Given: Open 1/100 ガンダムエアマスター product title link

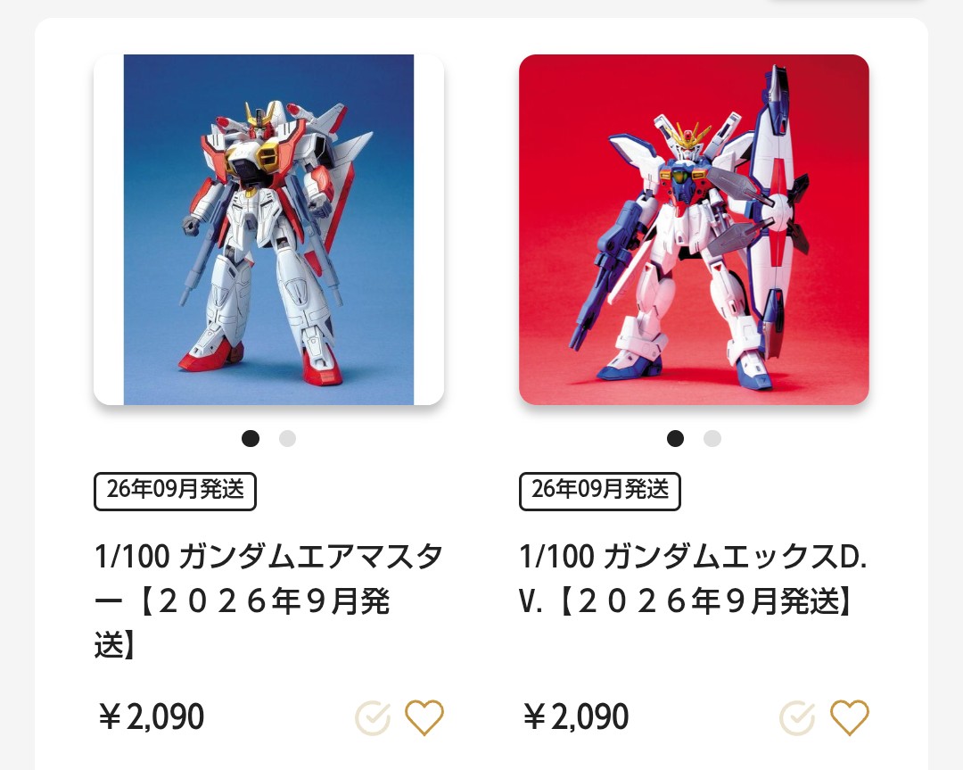Looking at the screenshot, I should (x=268, y=600).
